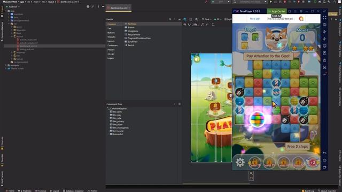The width and height of the screenshot is (342, 192).
Task: Click Component Tree options icon
Action: [x=175, y=104]
